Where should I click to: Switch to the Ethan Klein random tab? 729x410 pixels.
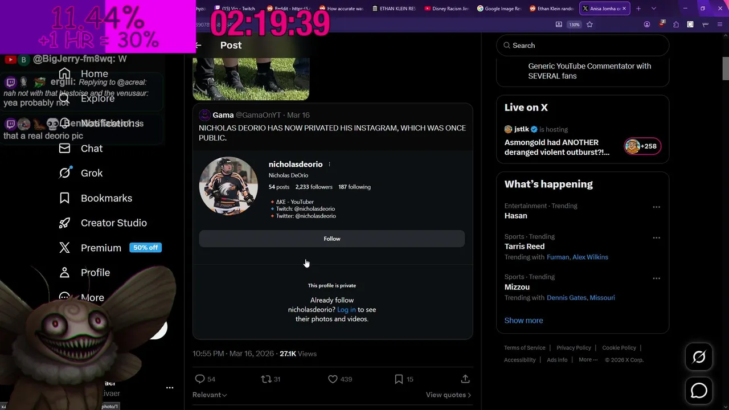coord(551,9)
